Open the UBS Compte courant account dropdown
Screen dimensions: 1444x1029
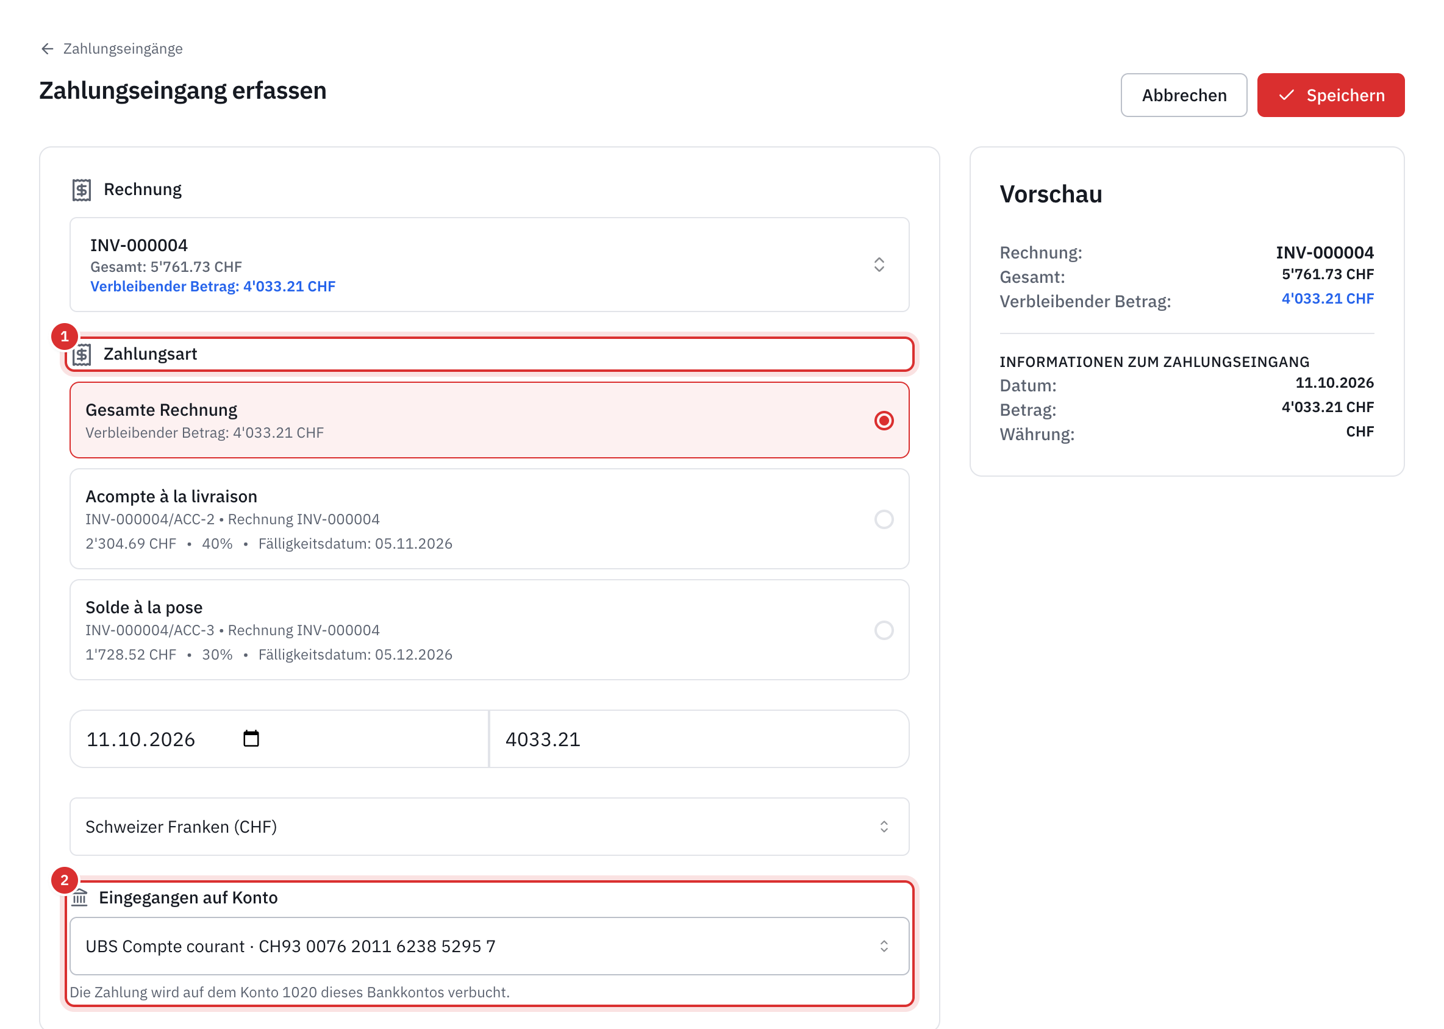pos(488,945)
